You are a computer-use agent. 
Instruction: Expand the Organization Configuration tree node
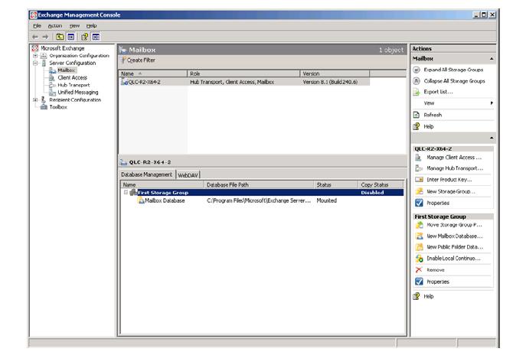tap(34, 56)
